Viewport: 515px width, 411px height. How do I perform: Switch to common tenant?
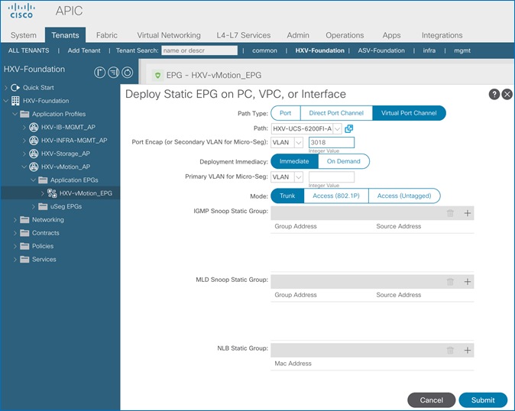click(x=264, y=50)
